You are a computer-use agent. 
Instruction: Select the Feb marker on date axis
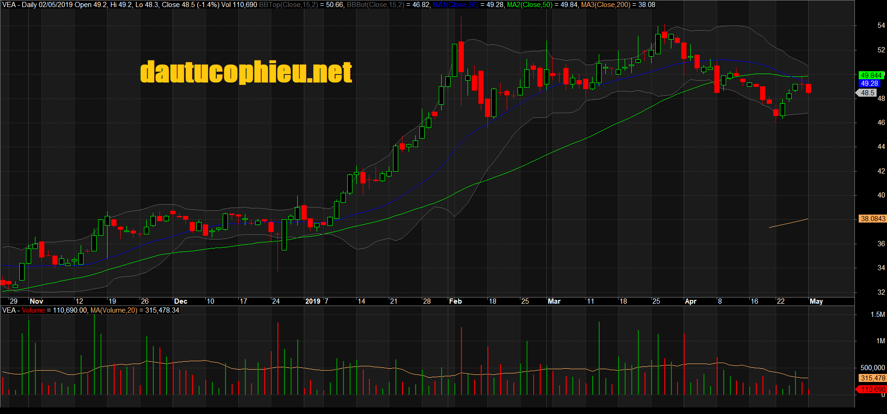[455, 301]
